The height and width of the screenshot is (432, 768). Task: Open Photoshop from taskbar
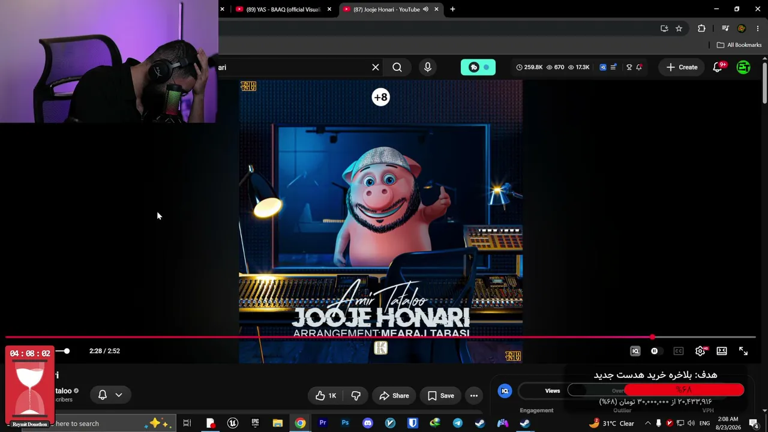tap(345, 424)
